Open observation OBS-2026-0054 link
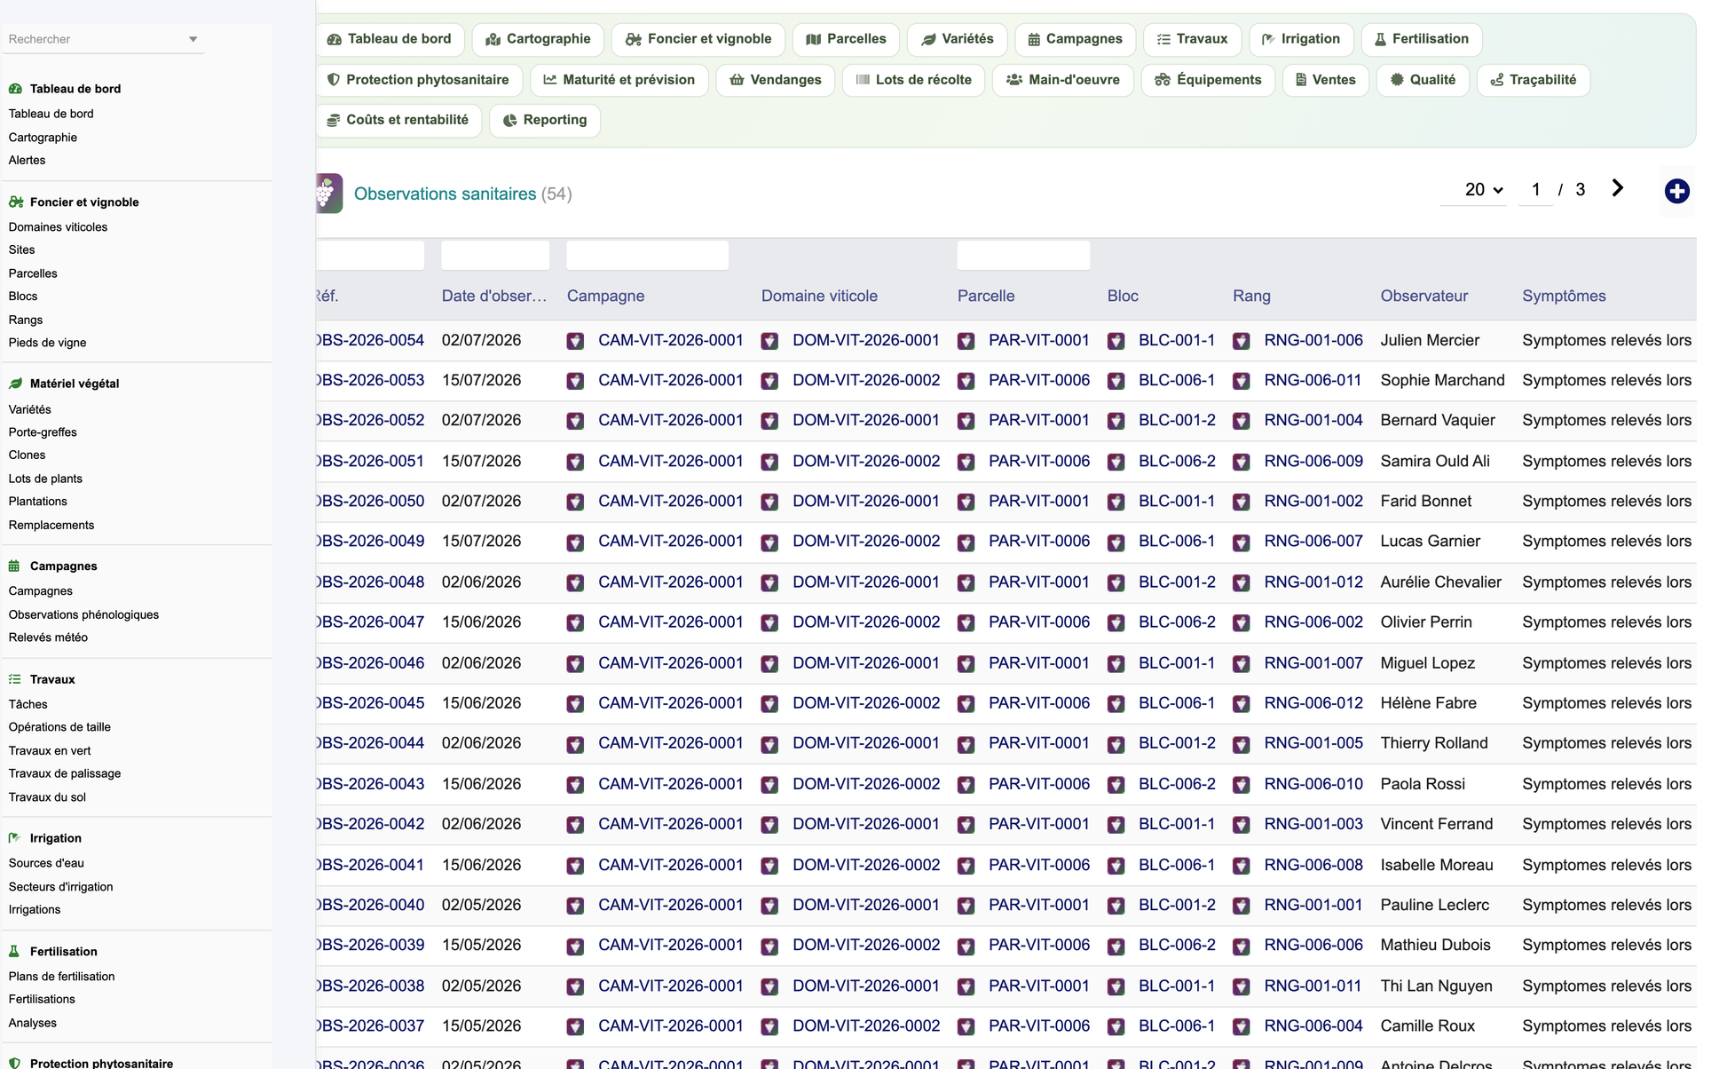Image resolution: width=1727 pixels, height=1069 pixels. click(370, 340)
